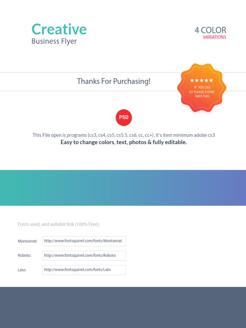Click the red PSD circle icon
The image size is (246, 328).
pyautogui.click(x=124, y=118)
